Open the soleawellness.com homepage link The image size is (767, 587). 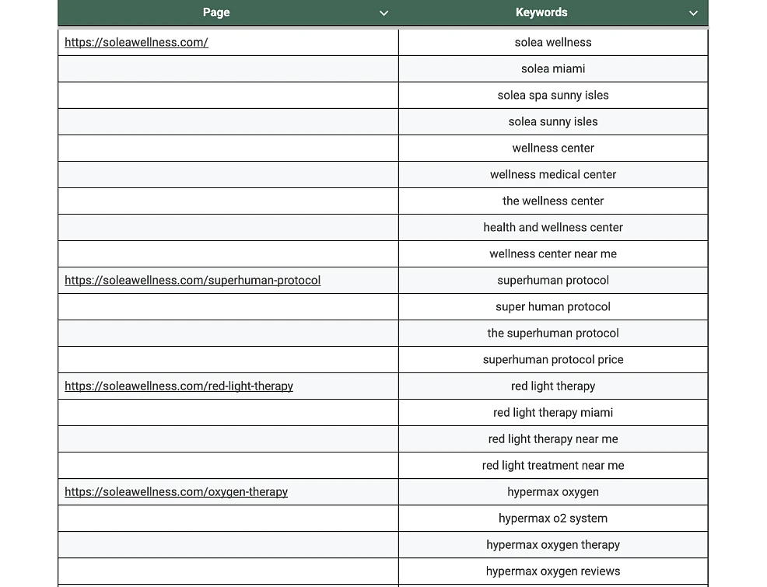[x=136, y=42]
